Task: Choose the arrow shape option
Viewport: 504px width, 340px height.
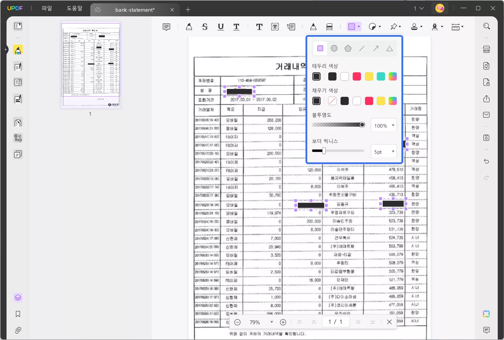Action: point(376,48)
